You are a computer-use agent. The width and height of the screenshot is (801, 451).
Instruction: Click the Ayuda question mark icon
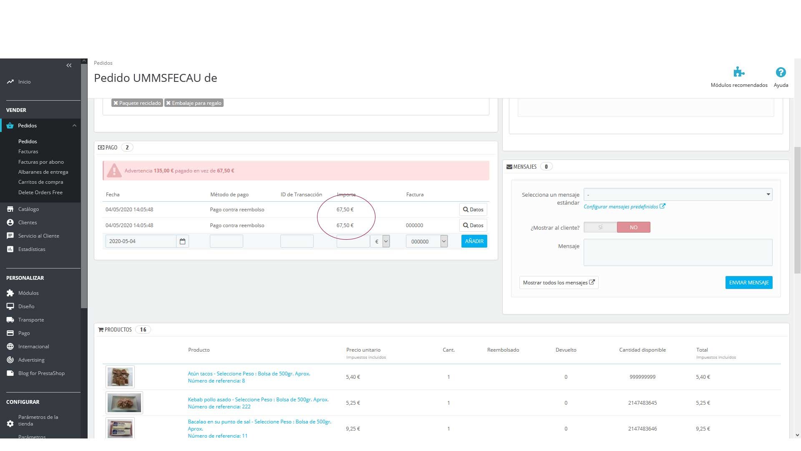(781, 72)
